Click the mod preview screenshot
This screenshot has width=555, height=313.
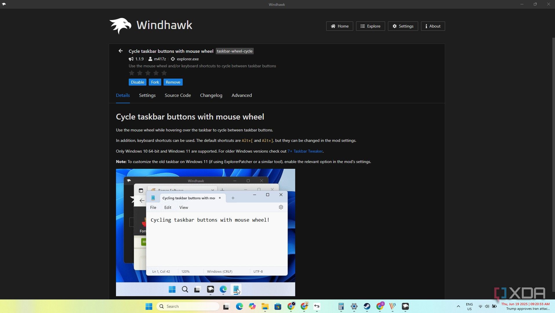coord(206,232)
